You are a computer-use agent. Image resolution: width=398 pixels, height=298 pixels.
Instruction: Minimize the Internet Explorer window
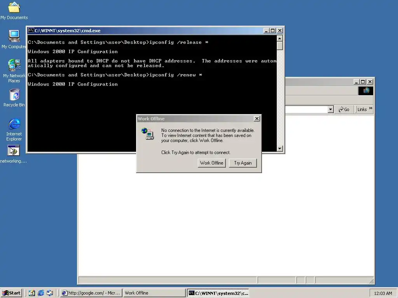tap(356, 82)
